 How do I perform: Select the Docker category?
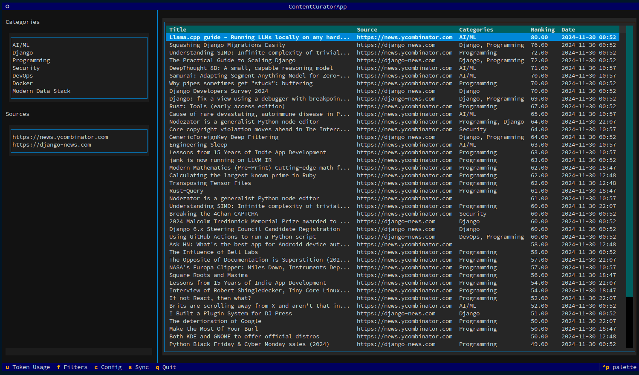[23, 83]
